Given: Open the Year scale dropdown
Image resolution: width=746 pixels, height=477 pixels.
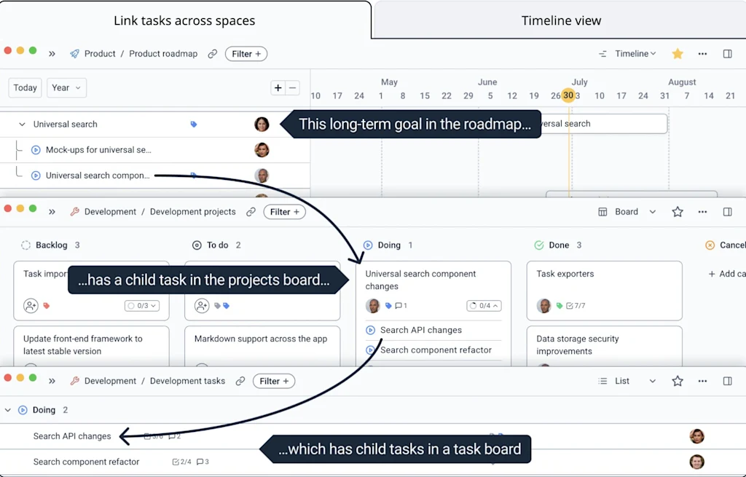Looking at the screenshot, I should [x=66, y=87].
